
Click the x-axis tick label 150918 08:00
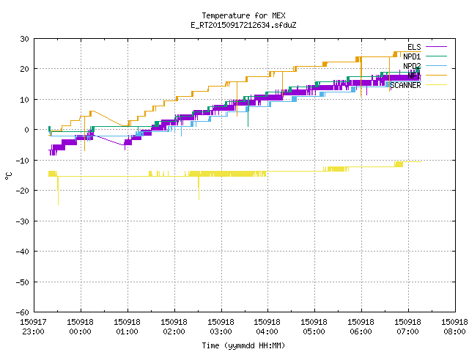(454, 327)
